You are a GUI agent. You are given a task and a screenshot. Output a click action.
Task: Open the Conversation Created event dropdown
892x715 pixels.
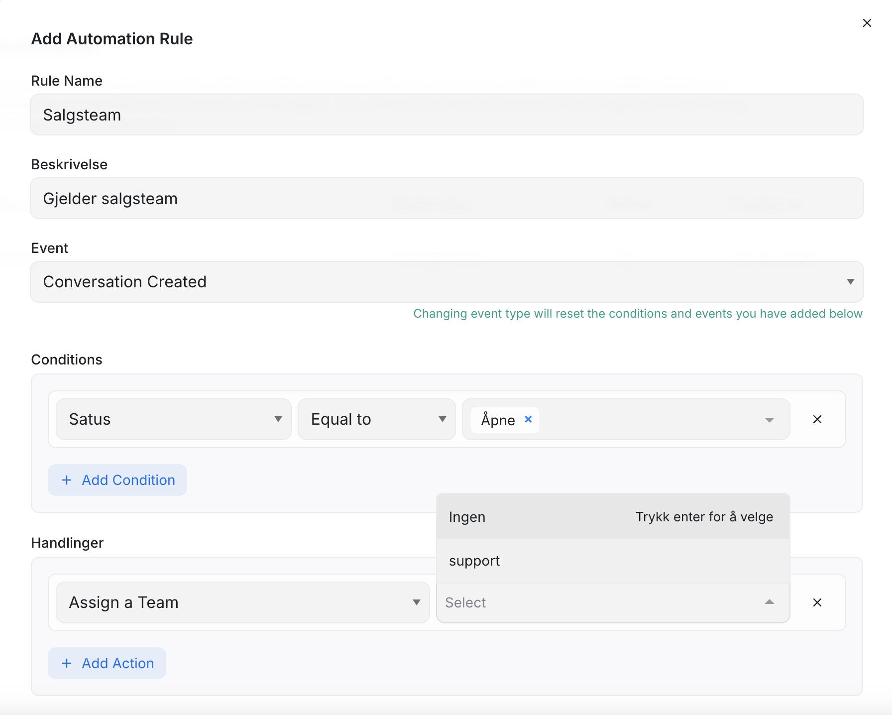point(438,282)
